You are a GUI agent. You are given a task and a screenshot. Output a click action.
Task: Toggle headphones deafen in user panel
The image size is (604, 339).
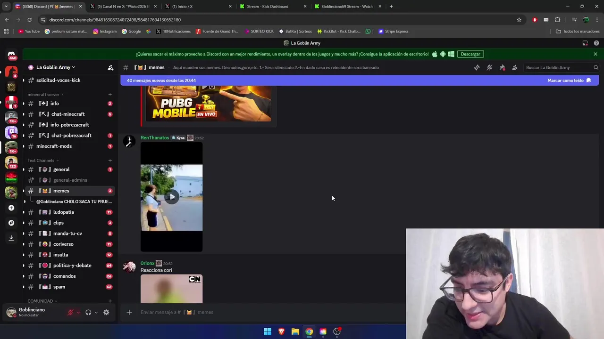coord(88,312)
